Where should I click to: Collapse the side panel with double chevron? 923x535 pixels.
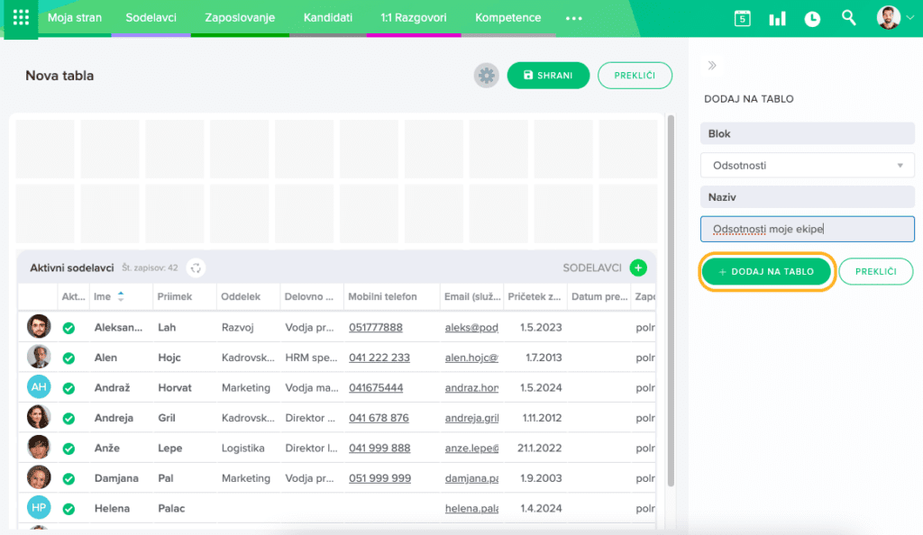pyautogui.click(x=712, y=66)
